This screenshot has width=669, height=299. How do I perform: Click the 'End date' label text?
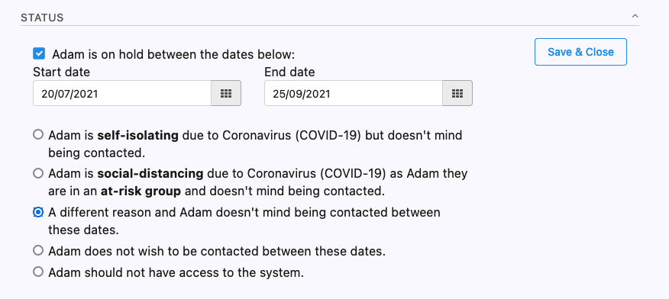[289, 72]
